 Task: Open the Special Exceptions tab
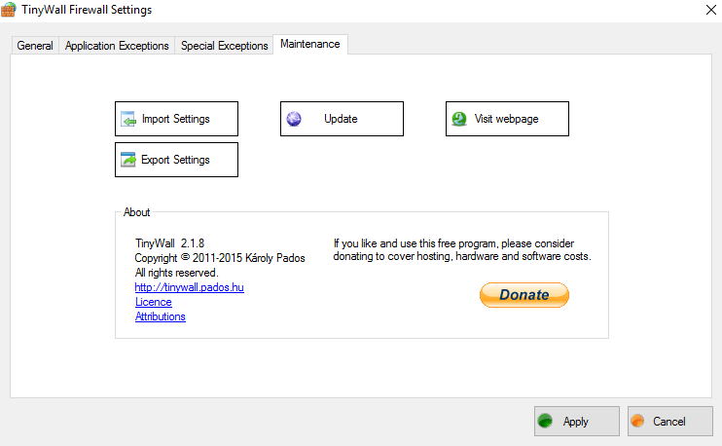click(224, 46)
